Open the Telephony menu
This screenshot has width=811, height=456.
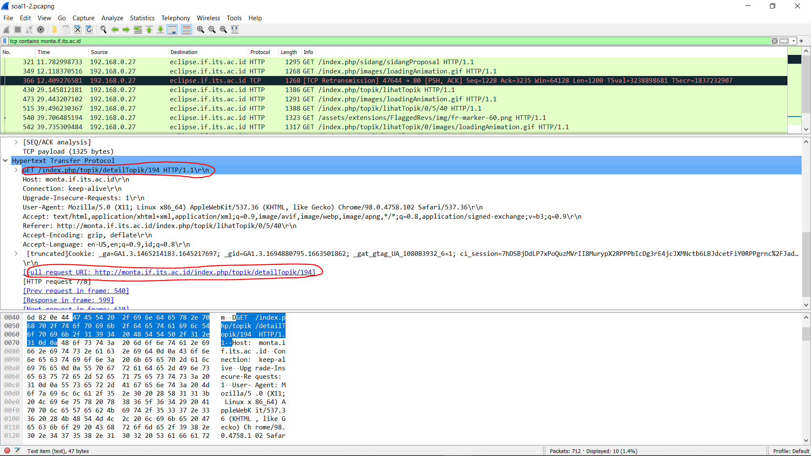pos(175,18)
